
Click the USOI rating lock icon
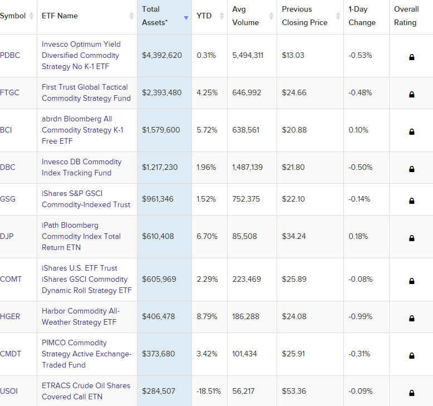pyautogui.click(x=412, y=393)
